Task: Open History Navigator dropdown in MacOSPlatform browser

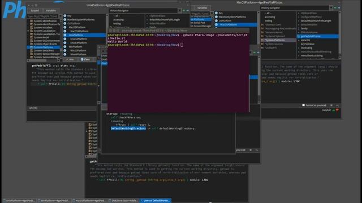Action: (x=331, y=8)
